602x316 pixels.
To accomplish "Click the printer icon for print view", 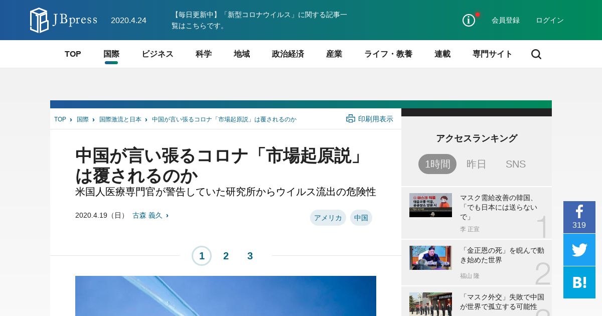I will tap(351, 119).
